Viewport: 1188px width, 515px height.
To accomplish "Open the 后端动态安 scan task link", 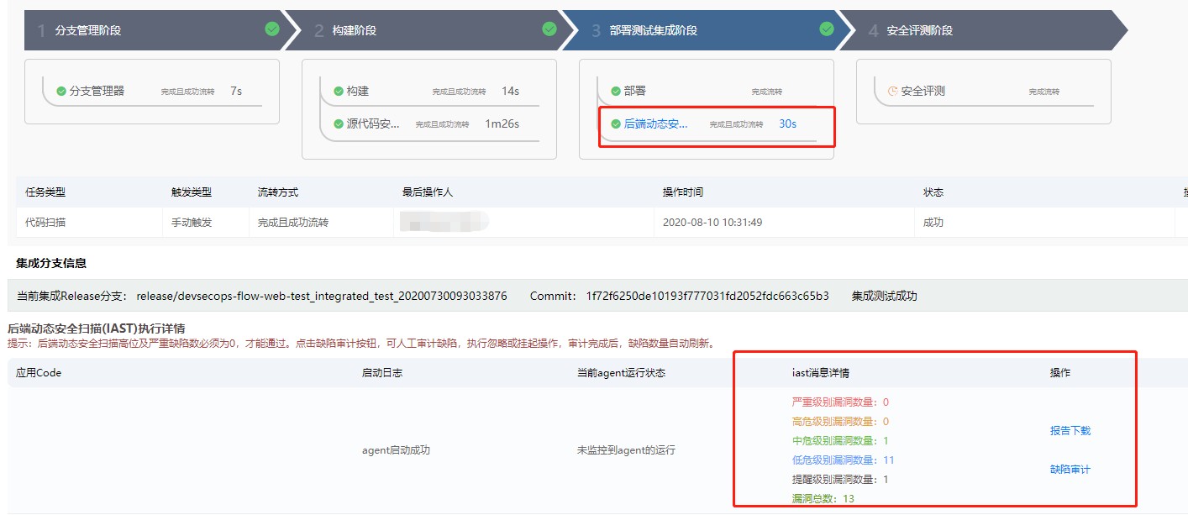I will tap(655, 123).
